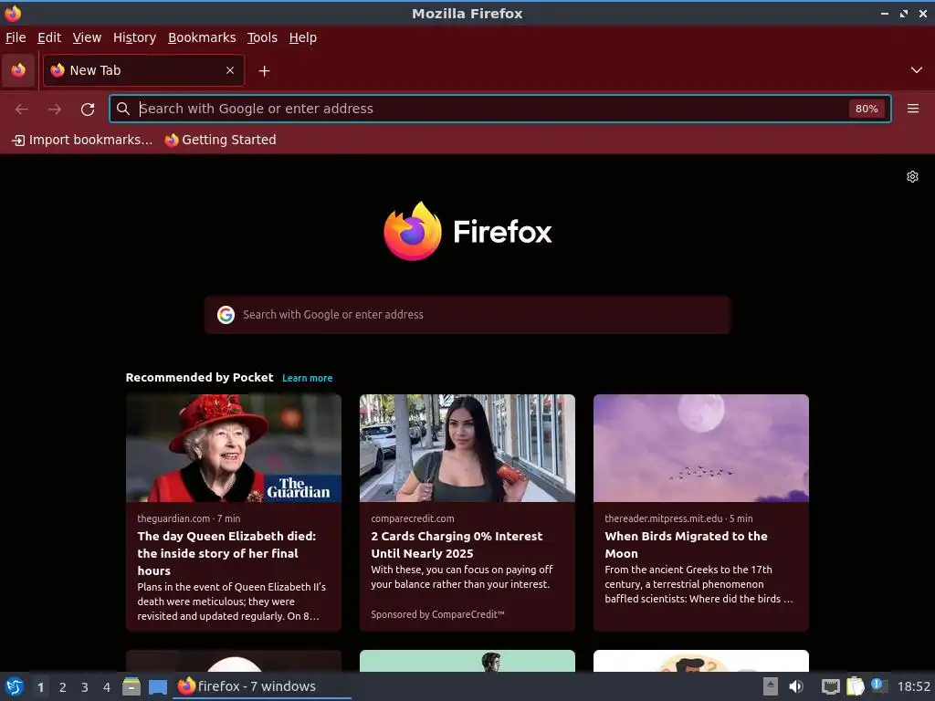
Task: Minimize the Firefox window
Action: (x=885, y=13)
